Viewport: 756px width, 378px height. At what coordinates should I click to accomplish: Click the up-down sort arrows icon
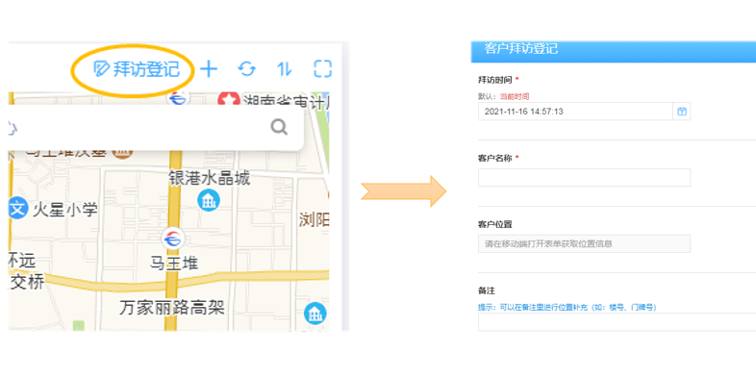tap(285, 69)
